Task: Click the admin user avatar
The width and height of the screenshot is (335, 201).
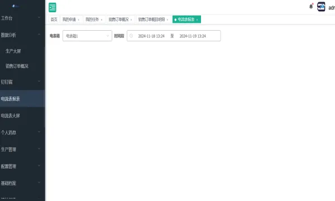Action: tap(321, 7)
